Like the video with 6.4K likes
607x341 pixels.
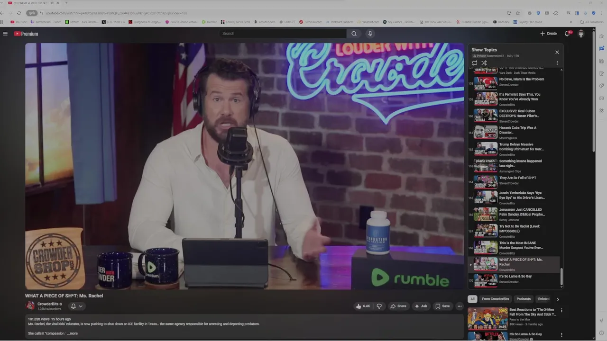(x=362, y=306)
